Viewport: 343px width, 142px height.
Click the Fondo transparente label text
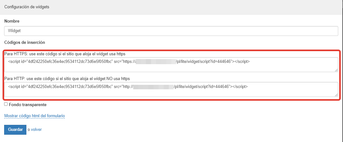point(28,105)
